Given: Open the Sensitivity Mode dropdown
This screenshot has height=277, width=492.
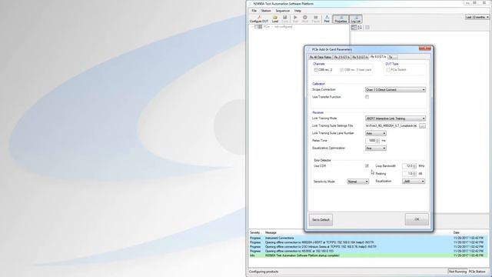Looking at the screenshot, I should [357, 182].
